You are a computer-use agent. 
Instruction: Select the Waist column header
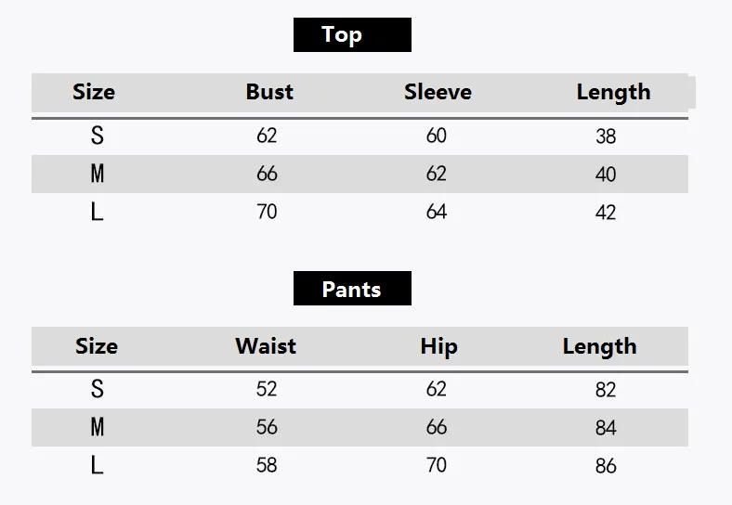coord(266,346)
